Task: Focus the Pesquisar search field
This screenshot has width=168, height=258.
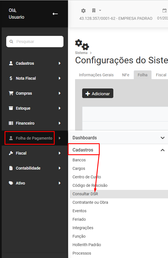Action: pos(35,42)
